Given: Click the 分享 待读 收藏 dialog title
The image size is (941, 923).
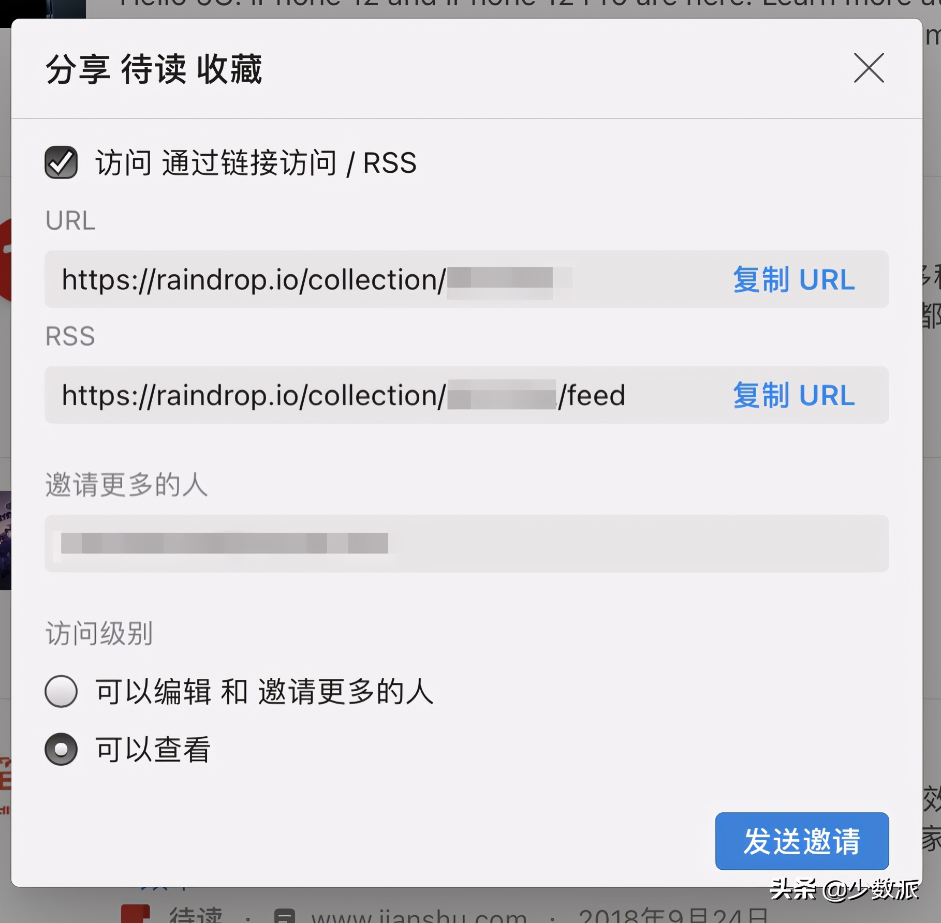Looking at the screenshot, I should tap(154, 69).
